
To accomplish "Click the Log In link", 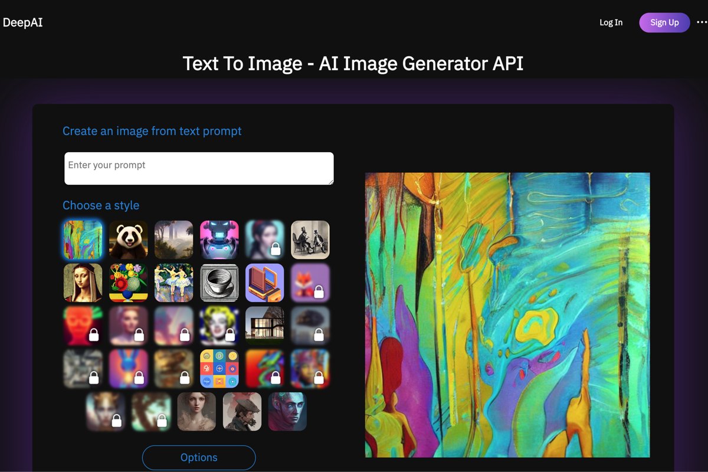I will (x=611, y=22).
